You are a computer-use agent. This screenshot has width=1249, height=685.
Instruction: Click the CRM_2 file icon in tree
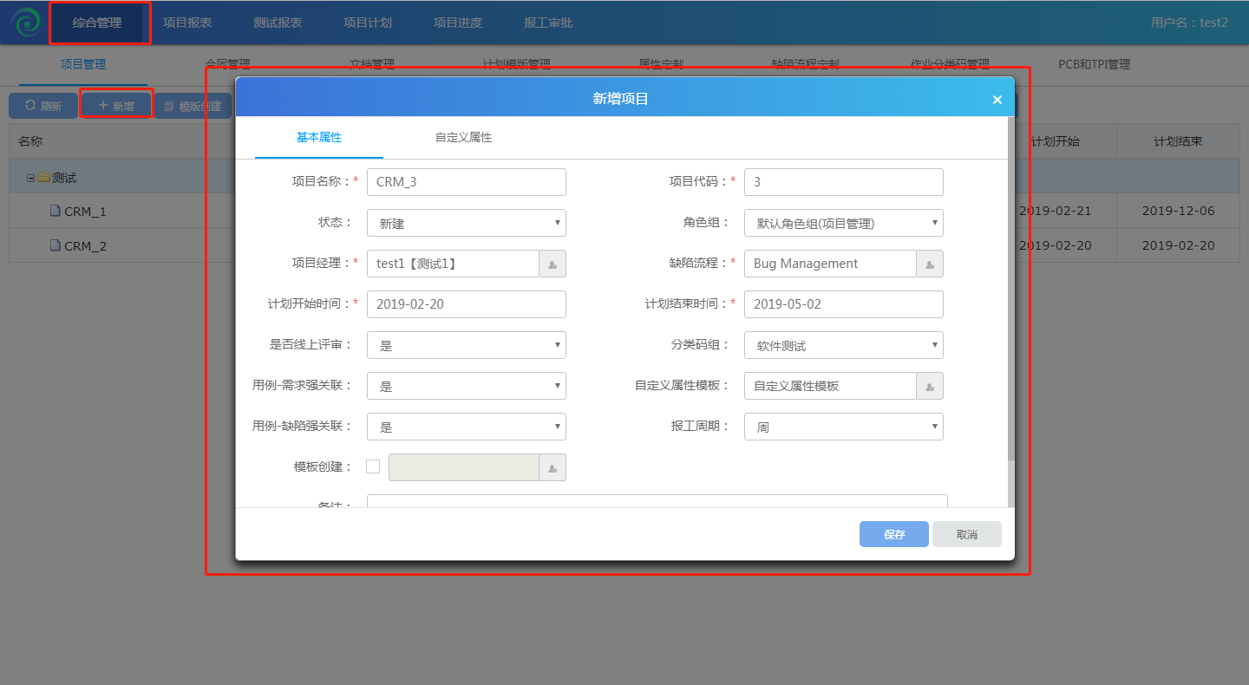pyautogui.click(x=56, y=245)
